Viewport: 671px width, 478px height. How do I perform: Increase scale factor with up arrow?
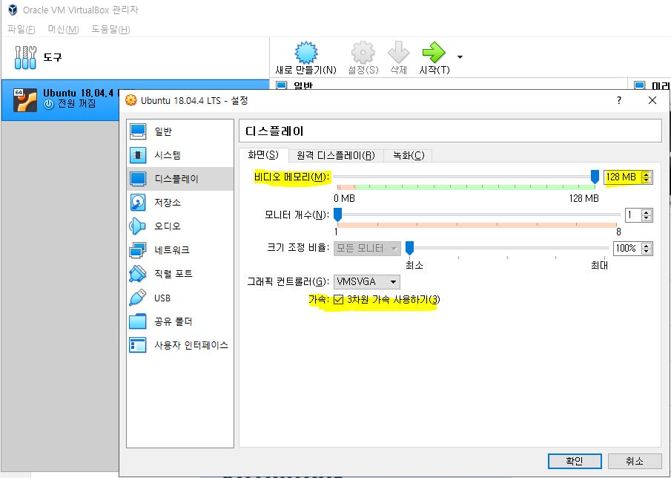tap(647, 245)
